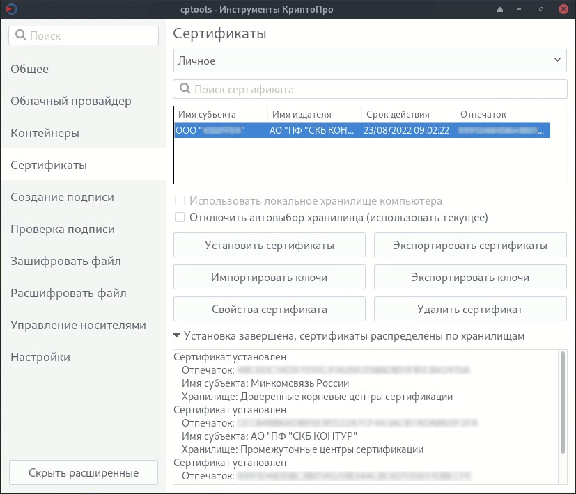The height and width of the screenshot is (494, 576).
Task: Sort by 'Срок действия' column header
Action: coord(409,114)
